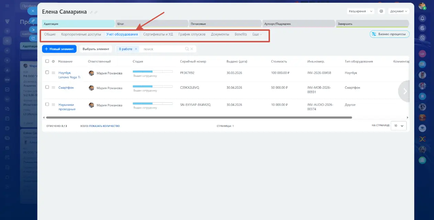434x220 pixels.
Task: Open the notifications bell in right sidebar
Action: 422,18
